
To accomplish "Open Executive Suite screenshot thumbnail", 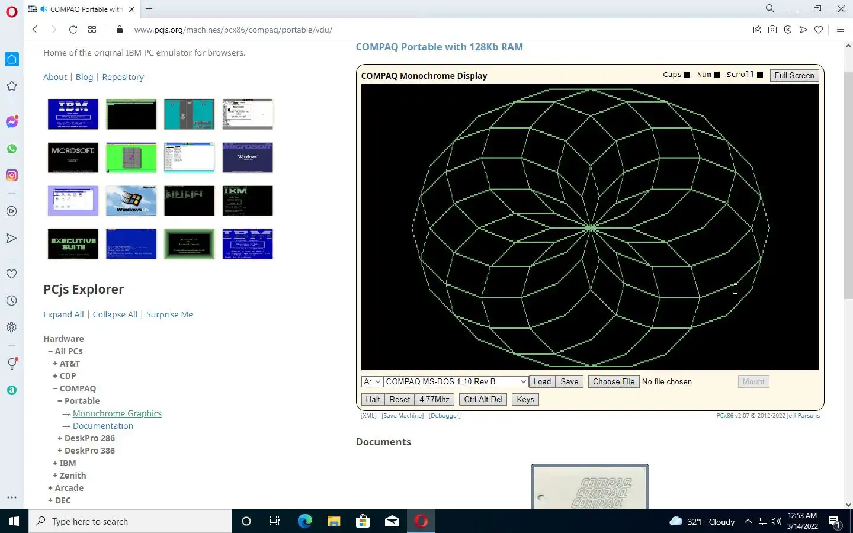I will pyautogui.click(x=73, y=244).
